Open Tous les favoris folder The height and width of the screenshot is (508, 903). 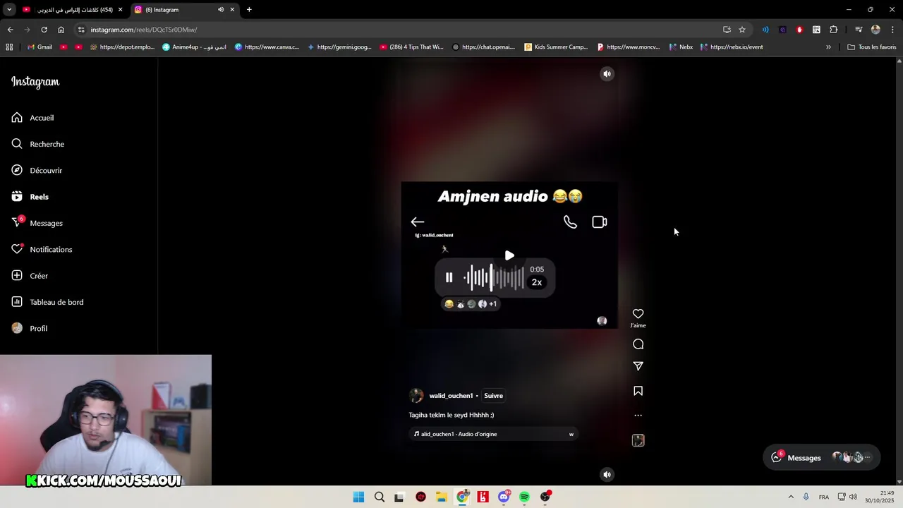coord(871,47)
